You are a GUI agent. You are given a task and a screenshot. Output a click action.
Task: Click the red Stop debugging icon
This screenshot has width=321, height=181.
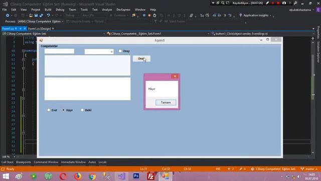click(149, 16)
